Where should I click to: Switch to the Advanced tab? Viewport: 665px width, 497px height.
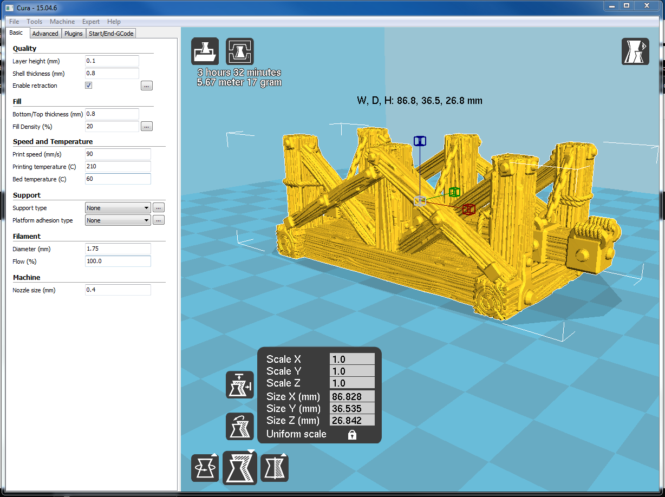point(45,34)
